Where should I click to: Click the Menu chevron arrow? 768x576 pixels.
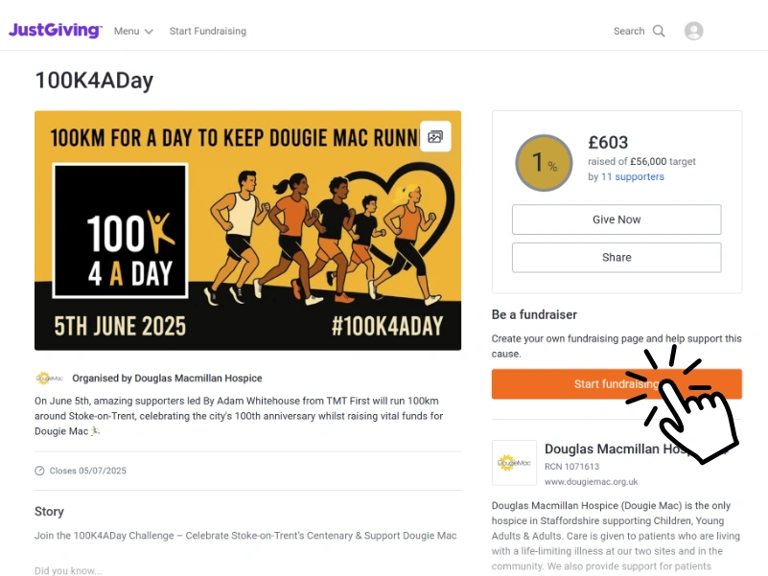(x=149, y=32)
